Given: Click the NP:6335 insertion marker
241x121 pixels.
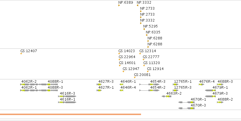Looking at the screenshot, I should (147, 35).
